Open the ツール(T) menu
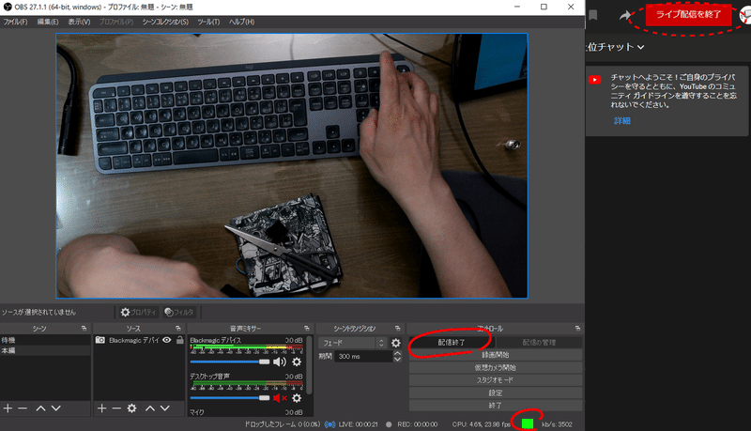 click(208, 22)
